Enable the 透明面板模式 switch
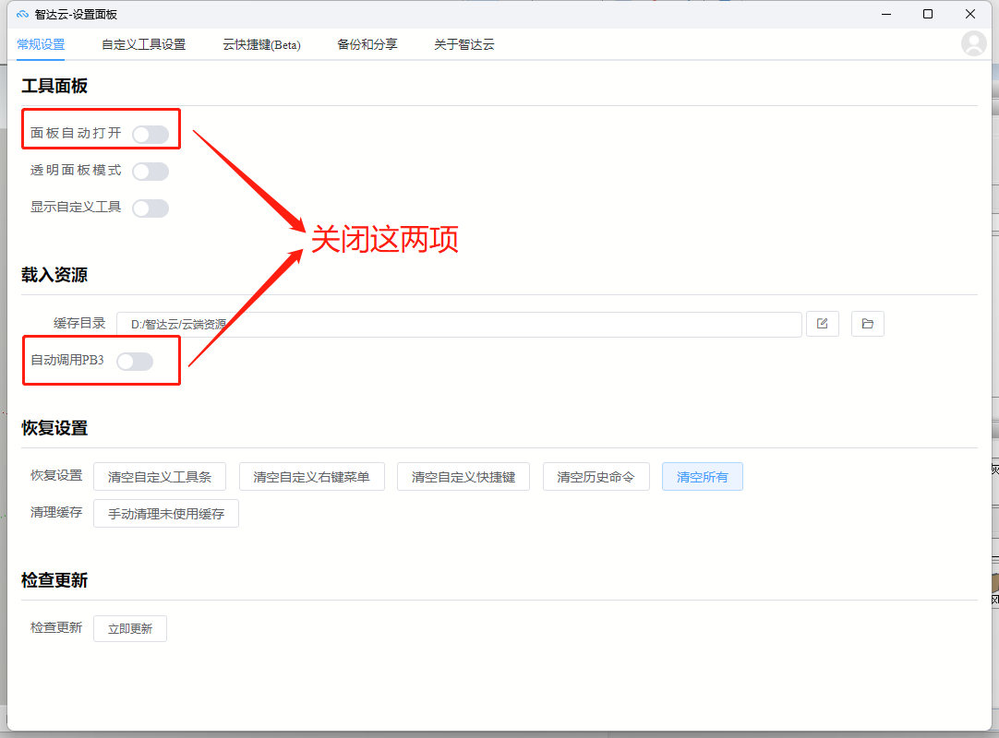 click(150, 172)
